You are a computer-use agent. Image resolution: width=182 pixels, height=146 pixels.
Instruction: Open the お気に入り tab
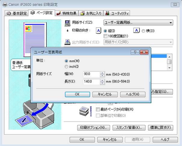click(x=91, y=13)
